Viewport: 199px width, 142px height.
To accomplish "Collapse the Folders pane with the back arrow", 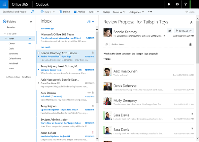I will [x=4, y=21].
